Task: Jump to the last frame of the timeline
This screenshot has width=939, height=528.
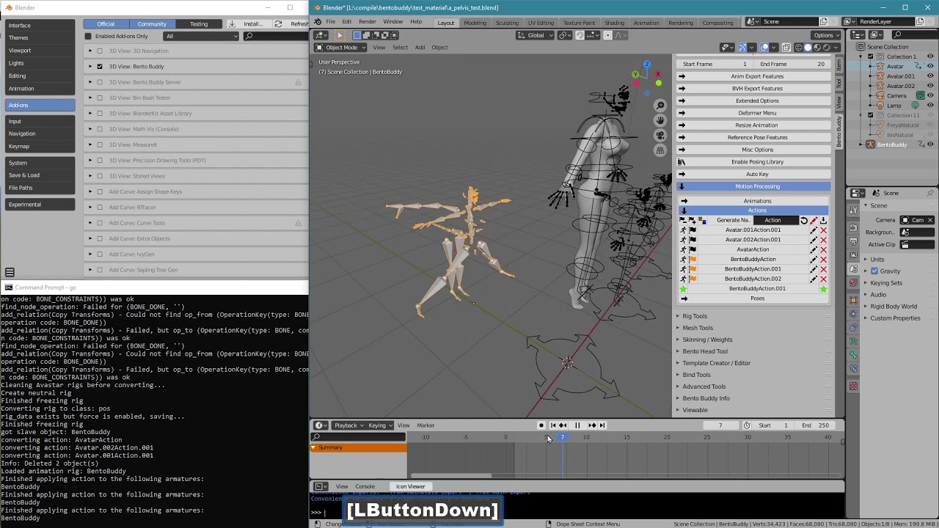Action: coord(602,425)
